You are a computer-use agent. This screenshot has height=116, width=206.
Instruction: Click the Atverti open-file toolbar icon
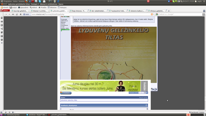tap(5, 7)
